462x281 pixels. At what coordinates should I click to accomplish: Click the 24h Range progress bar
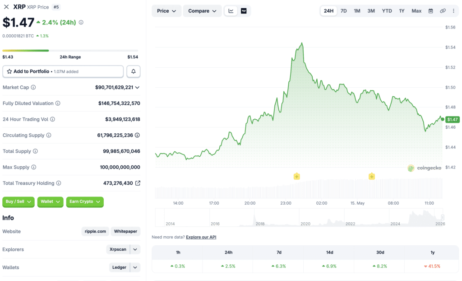click(70, 51)
